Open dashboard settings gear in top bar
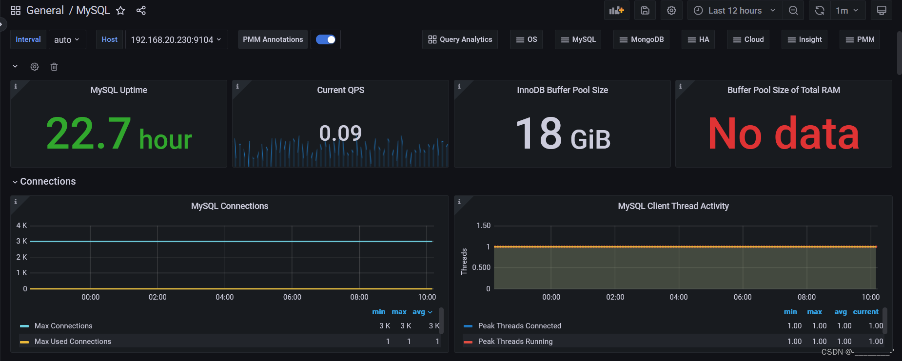The image size is (902, 361). [671, 10]
